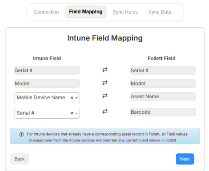Click the sync arrows icon in the Barcode row
This screenshot has width=209, height=171.
tap(105, 111)
